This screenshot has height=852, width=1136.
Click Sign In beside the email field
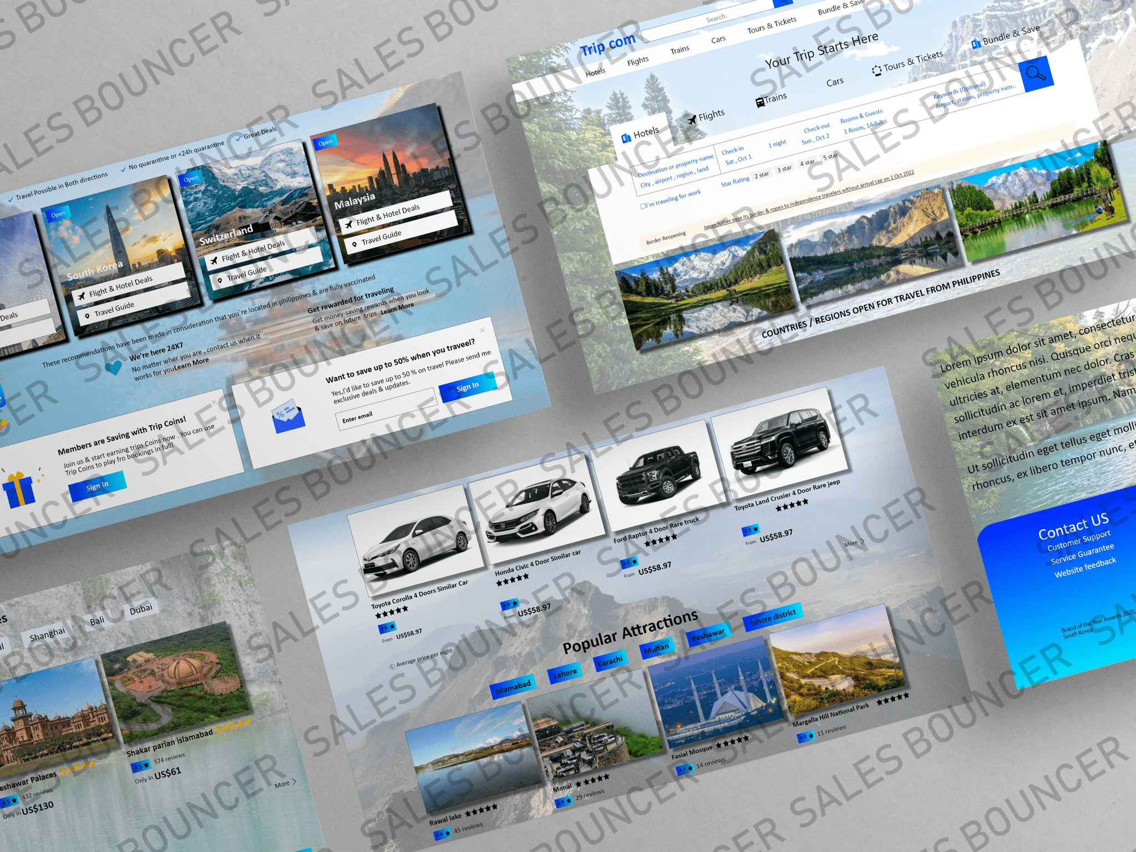[x=467, y=387]
